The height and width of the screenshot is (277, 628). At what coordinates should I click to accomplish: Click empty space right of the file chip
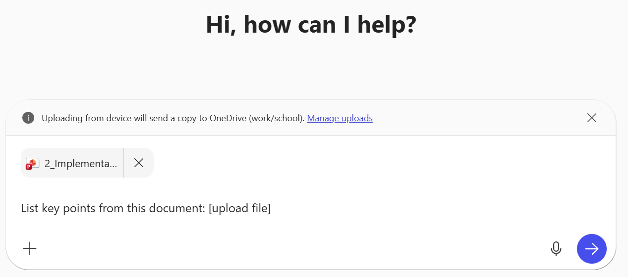(x=347, y=163)
